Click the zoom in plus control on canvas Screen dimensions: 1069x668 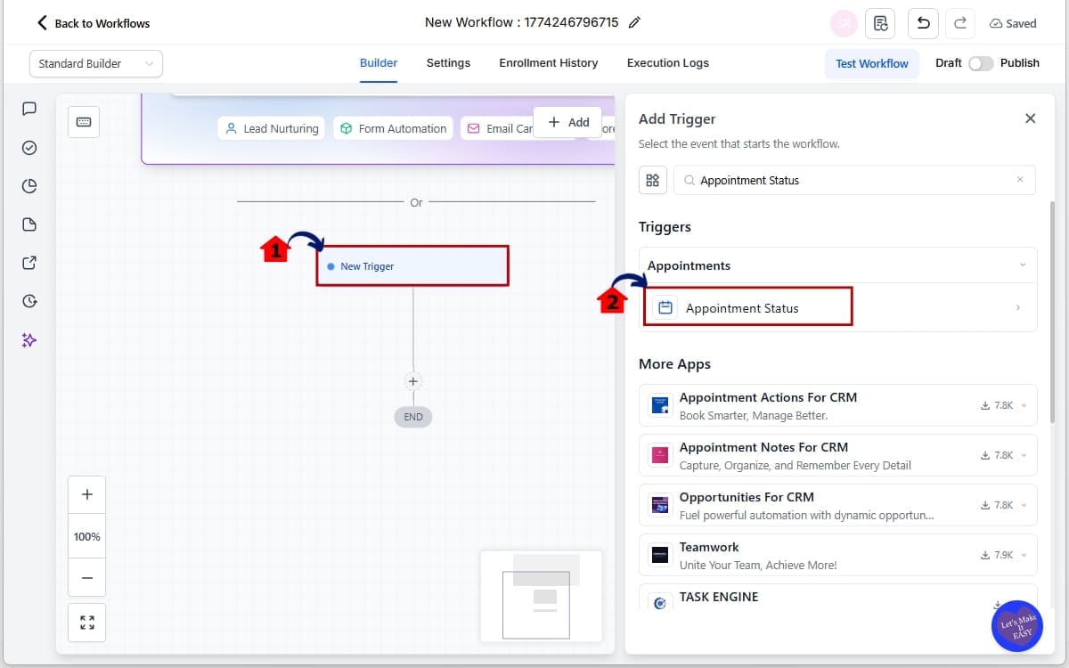pos(86,493)
